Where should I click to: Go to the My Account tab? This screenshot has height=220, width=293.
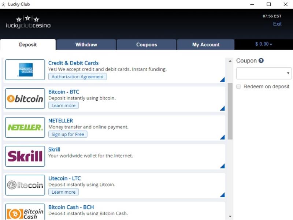pos(206,45)
